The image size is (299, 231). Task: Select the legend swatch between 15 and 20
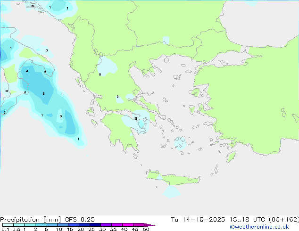[x=74, y=225]
